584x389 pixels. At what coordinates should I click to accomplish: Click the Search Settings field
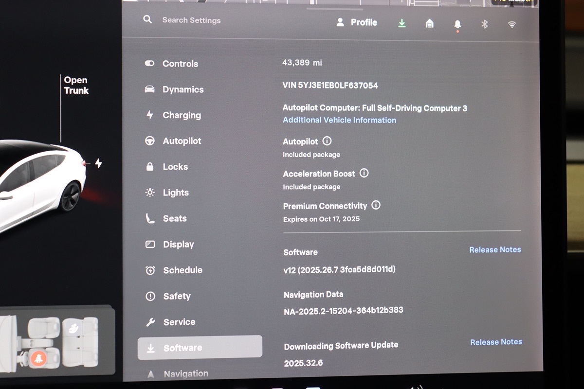point(191,20)
